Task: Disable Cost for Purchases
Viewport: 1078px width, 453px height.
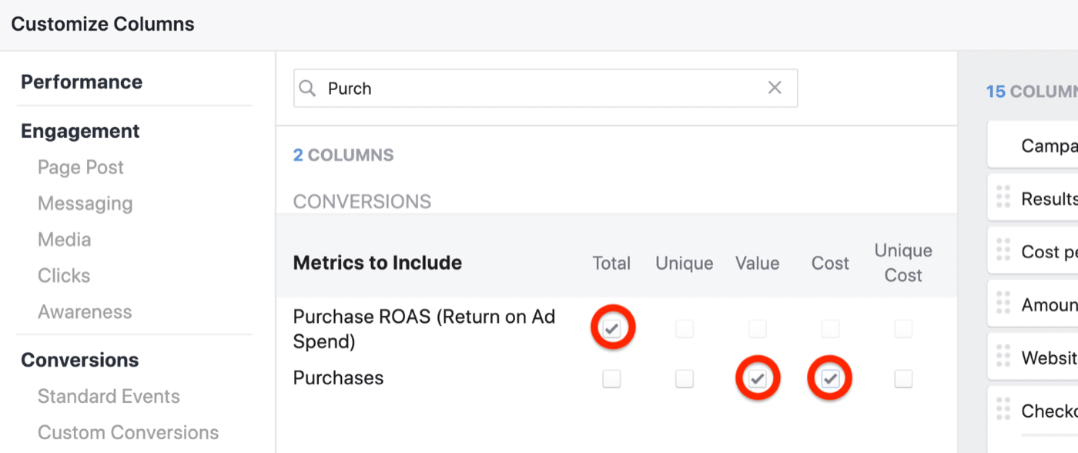Action: point(829,377)
